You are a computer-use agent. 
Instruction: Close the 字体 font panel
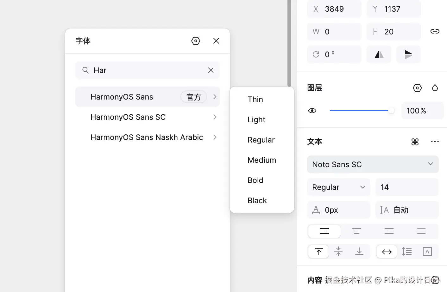(216, 41)
